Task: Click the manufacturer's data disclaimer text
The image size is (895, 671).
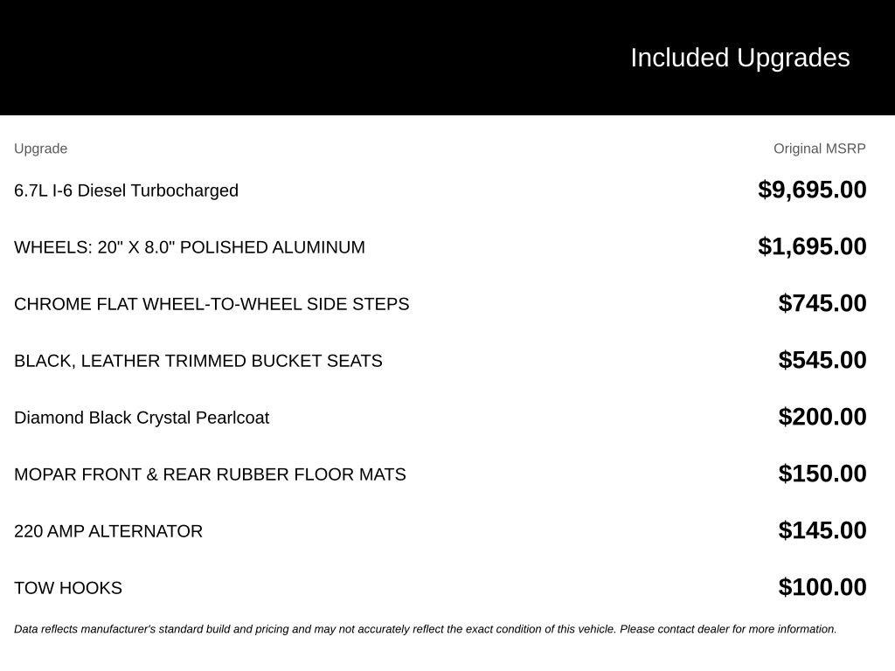Action: pos(426,629)
